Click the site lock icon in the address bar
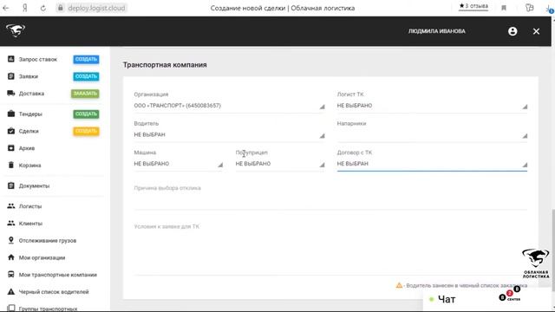 pyautogui.click(x=61, y=8)
